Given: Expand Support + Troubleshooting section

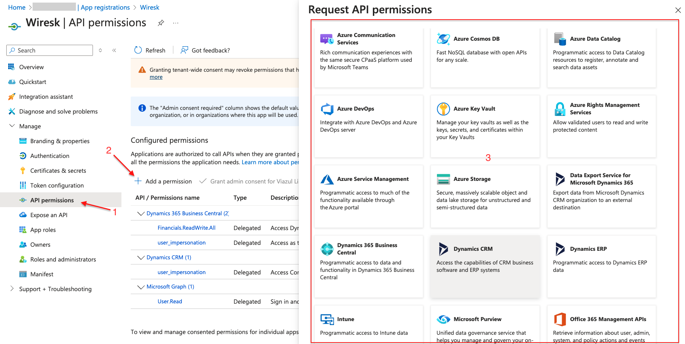Looking at the screenshot, I should tap(12, 289).
